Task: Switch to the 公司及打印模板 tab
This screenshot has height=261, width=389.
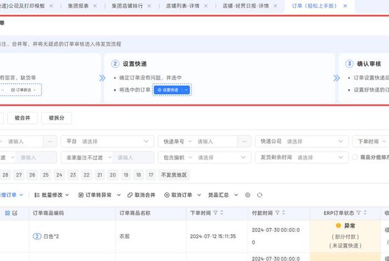Action: [22, 6]
